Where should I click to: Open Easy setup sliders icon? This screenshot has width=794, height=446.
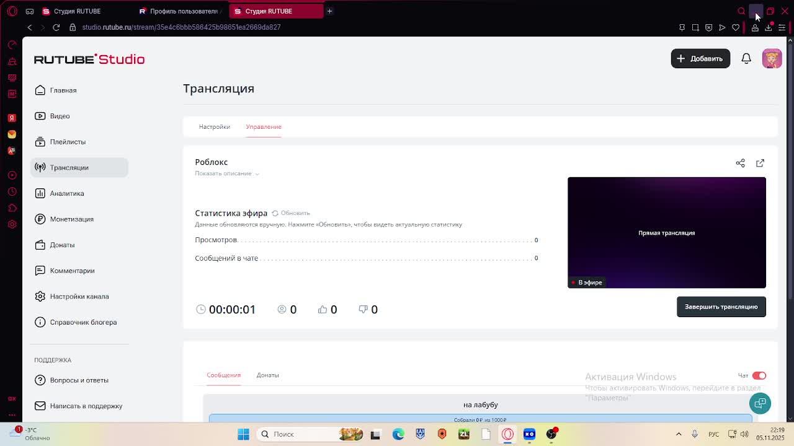pyautogui.click(x=782, y=27)
